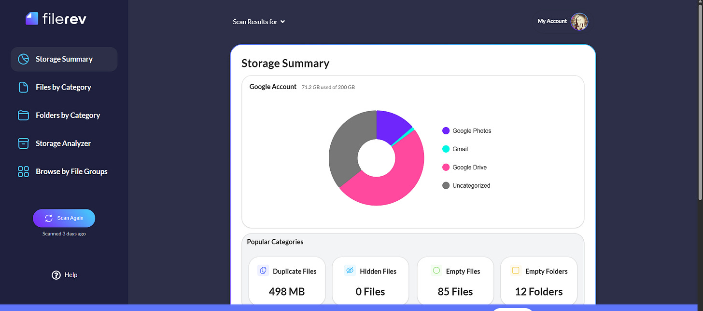Click the Google Photos legend label
Viewport: 703px width, 311px height.
472,131
